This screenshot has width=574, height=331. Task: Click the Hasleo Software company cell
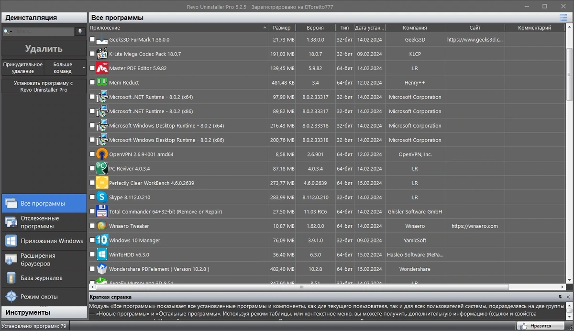coord(415,255)
